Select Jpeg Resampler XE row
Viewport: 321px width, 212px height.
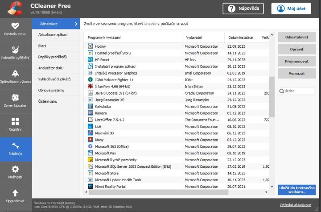(x=177, y=100)
